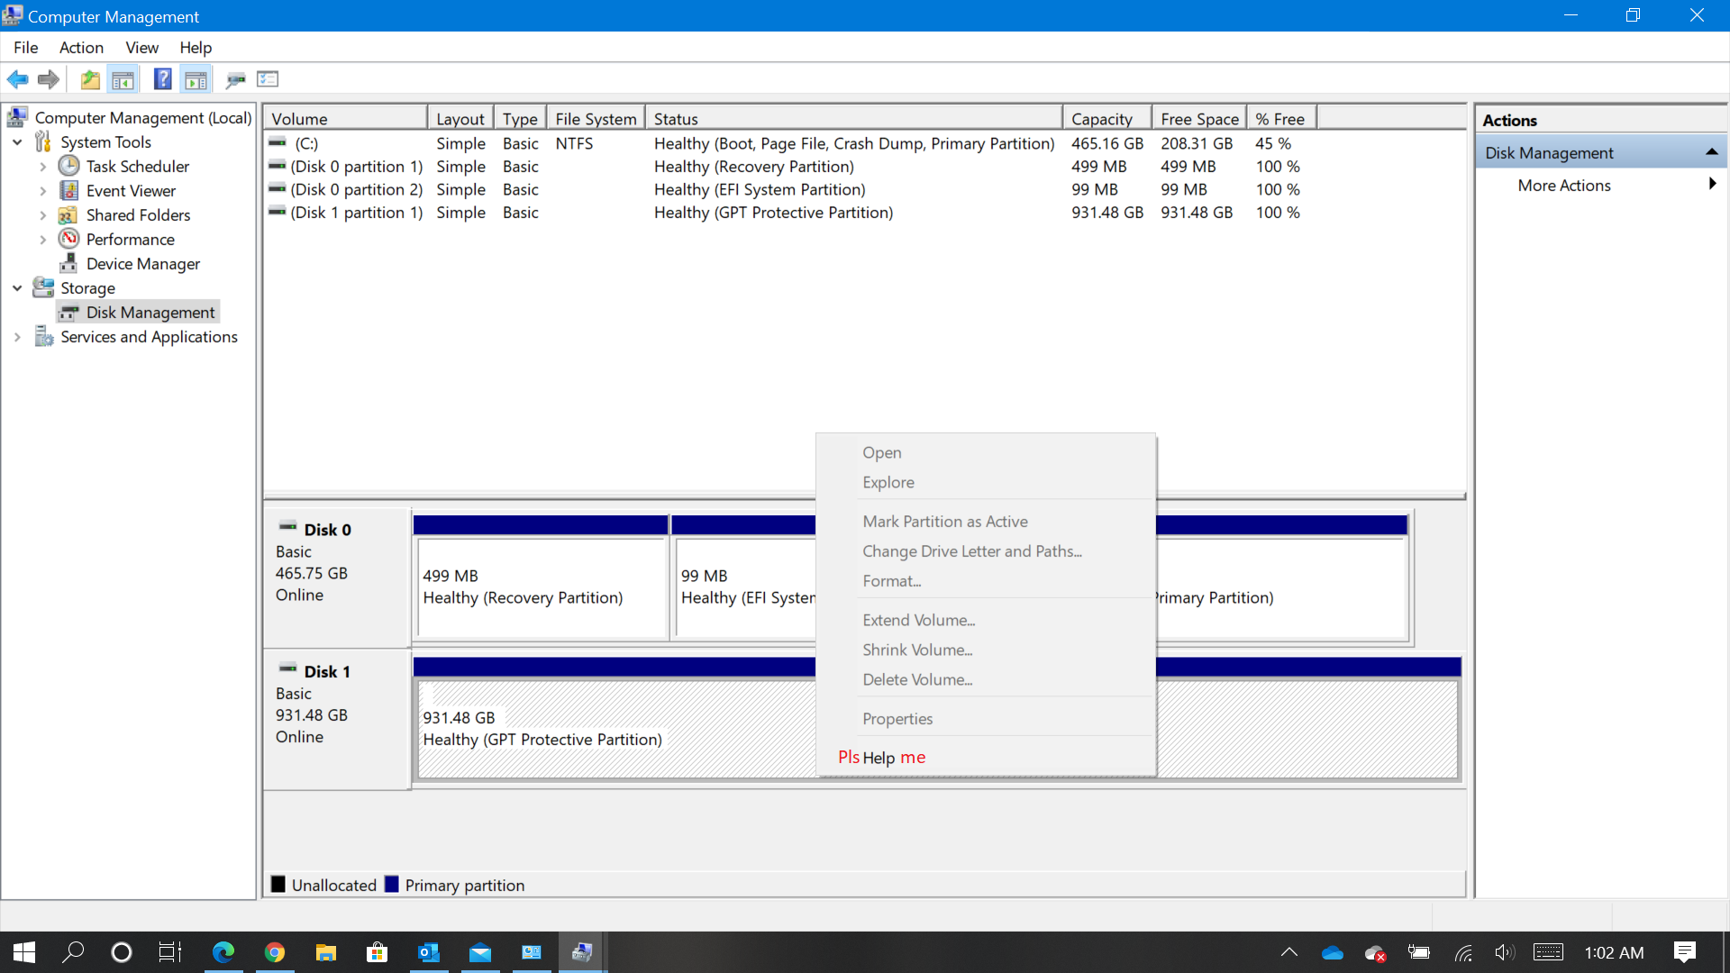1730x973 pixels.
Task: Choose Extend Volume in context menu
Action: 986,620
